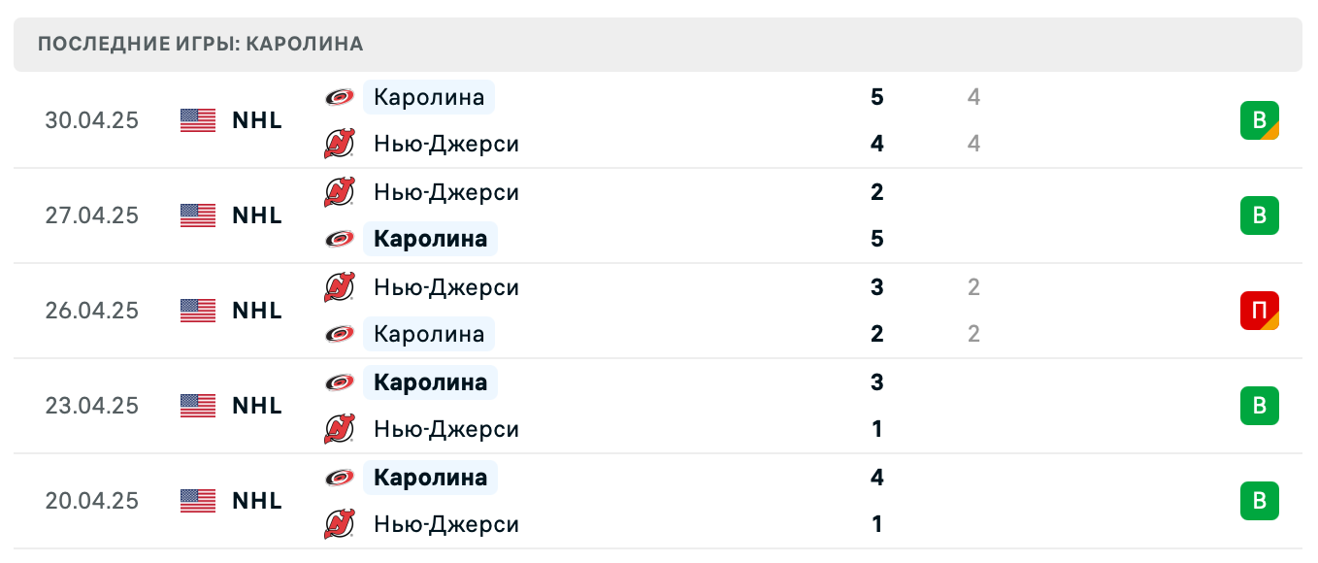Click green win badge for 30.04.25 game
Image resolution: width=1318 pixels, height=563 pixels.
(1259, 120)
